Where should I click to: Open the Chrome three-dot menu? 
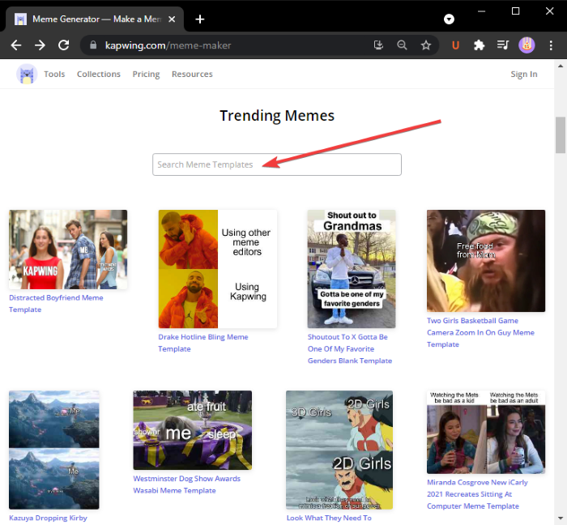(550, 45)
